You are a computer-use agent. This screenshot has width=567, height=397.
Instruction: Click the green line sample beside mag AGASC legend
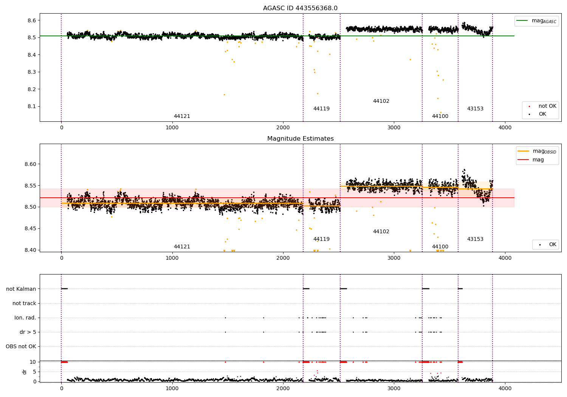tap(522, 21)
